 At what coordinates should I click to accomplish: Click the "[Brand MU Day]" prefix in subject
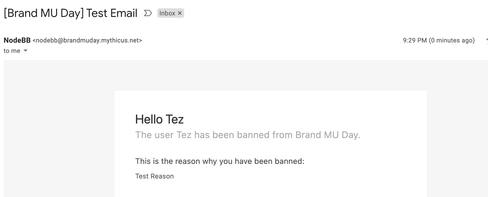click(43, 13)
